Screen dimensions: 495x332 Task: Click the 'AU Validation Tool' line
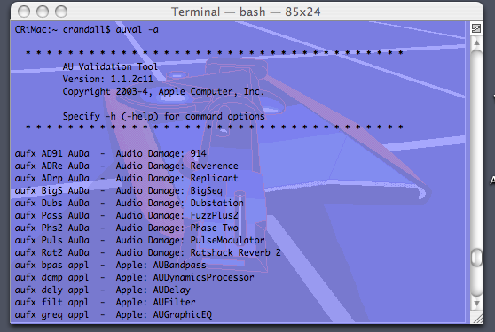click(x=110, y=66)
